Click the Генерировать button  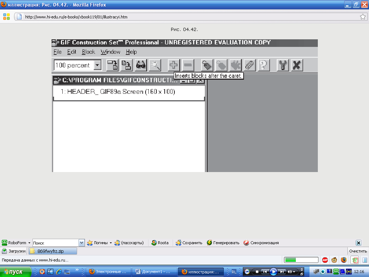[x=223, y=243]
